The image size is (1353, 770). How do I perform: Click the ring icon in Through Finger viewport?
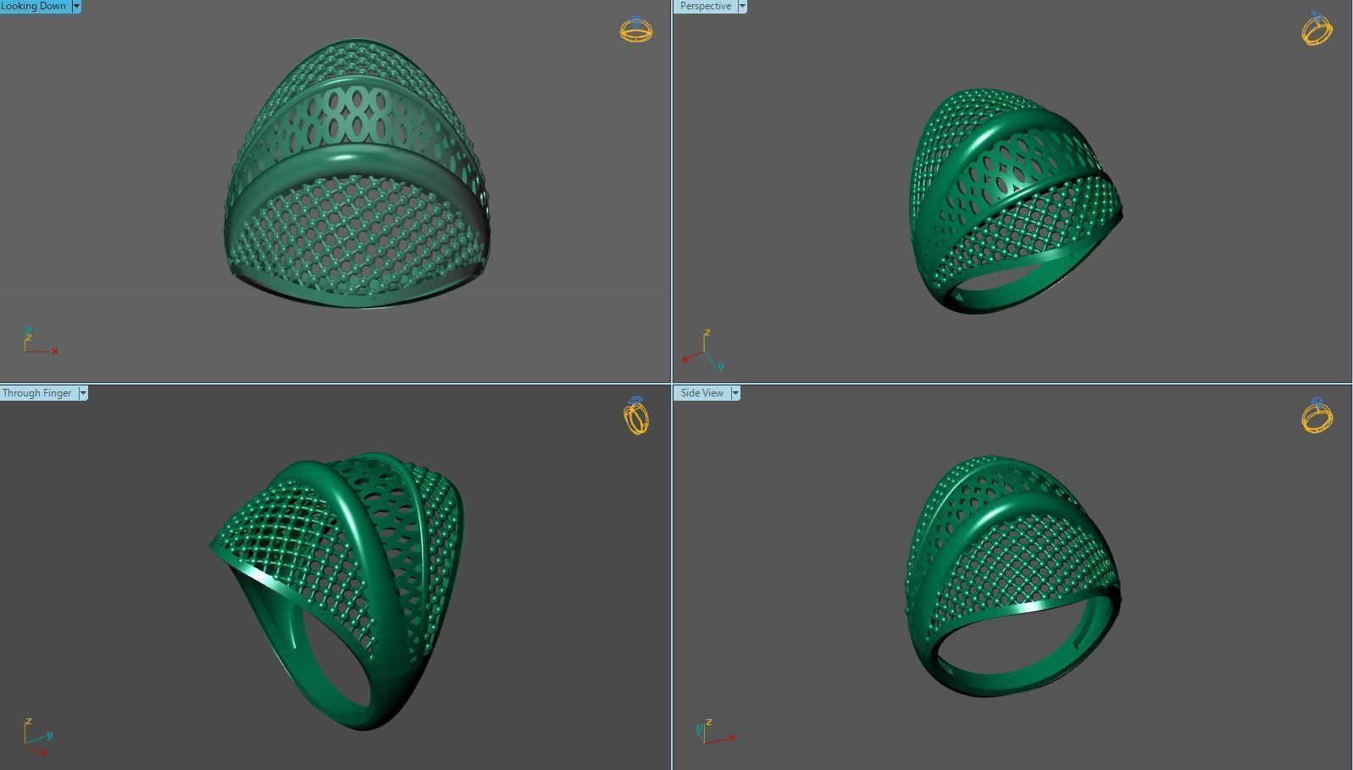tap(636, 416)
